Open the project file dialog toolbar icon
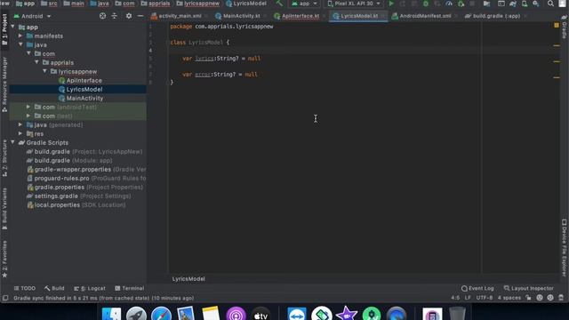The width and height of the screenshot is (569, 320). [486, 4]
